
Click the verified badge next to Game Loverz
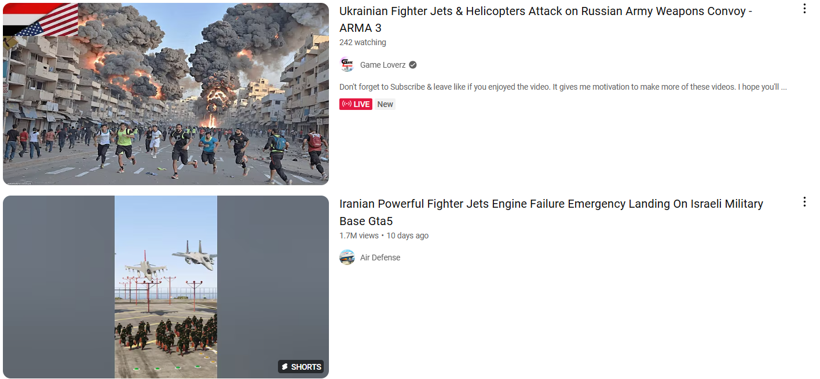coord(413,65)
